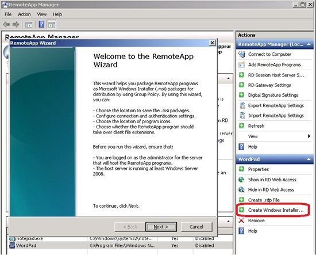Click the disabled Back wizard button
Screen dimensions: 316x255
(x=130, y=227)
